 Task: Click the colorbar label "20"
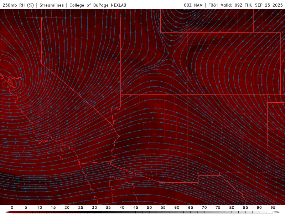point(67,208)
